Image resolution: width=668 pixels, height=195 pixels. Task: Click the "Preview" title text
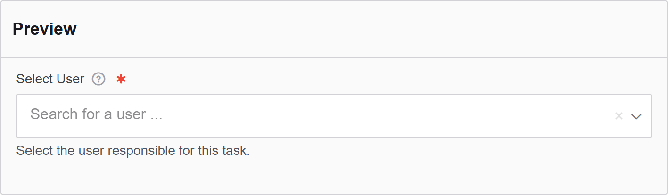(x=44, y=29)
